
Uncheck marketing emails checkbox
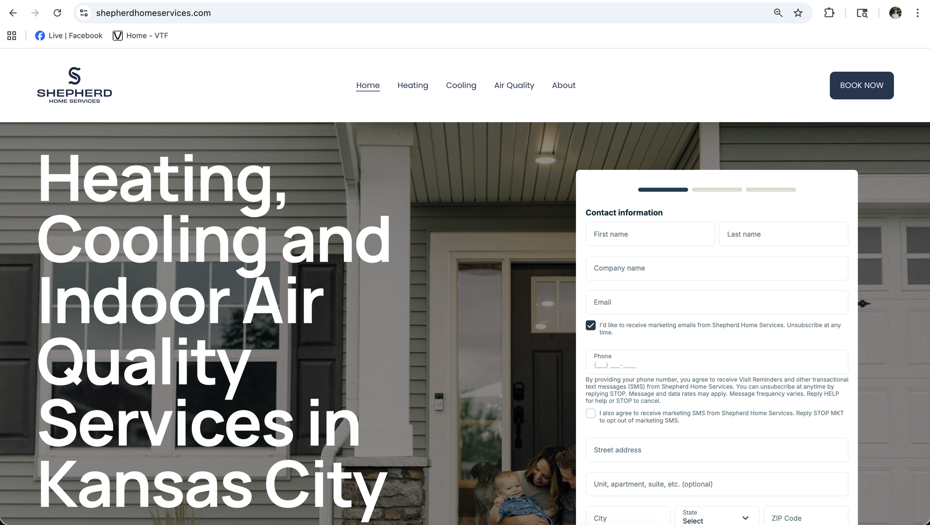coord(590,325)
